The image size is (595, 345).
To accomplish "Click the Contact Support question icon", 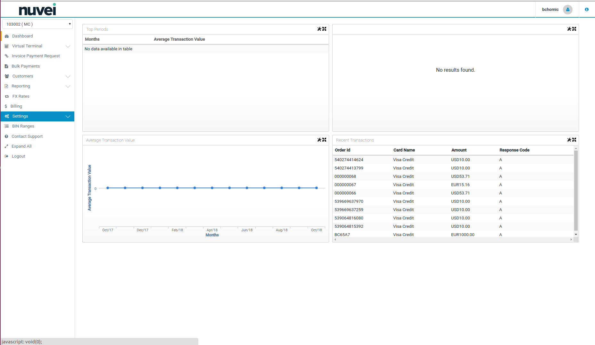I will coord(6,136).
